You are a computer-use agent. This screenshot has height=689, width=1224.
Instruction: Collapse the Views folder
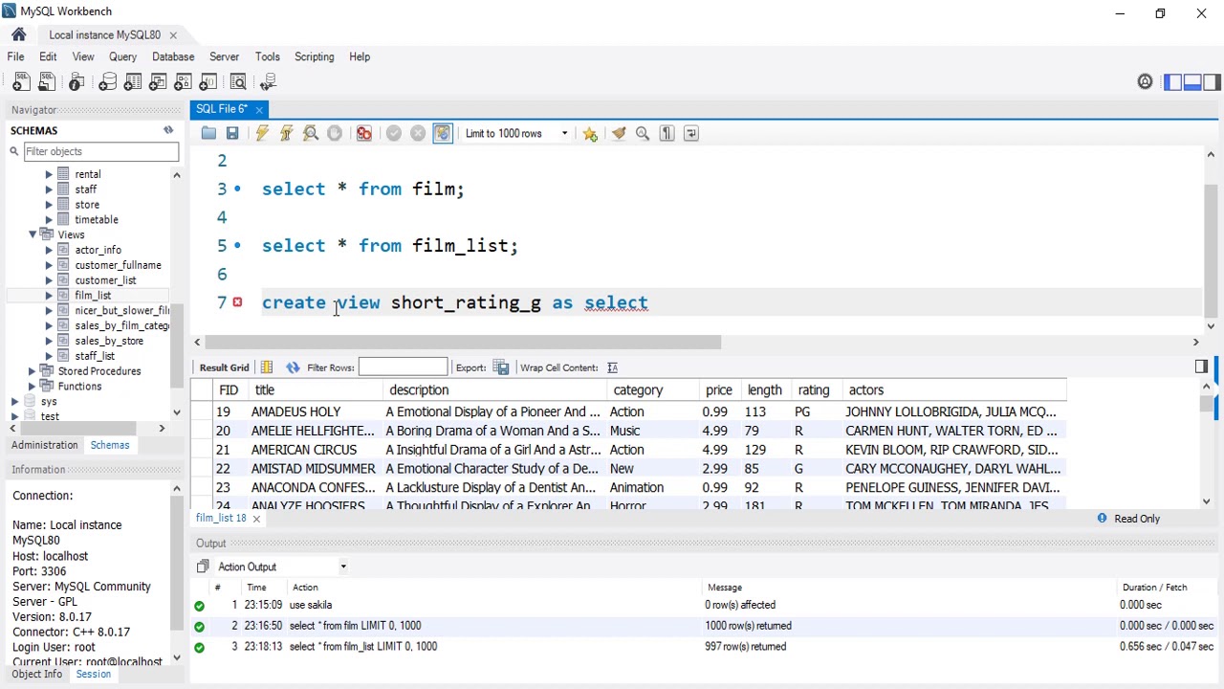33,234
